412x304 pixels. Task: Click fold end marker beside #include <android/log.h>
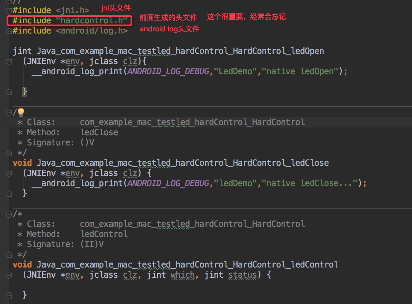(x=9, y=31)
